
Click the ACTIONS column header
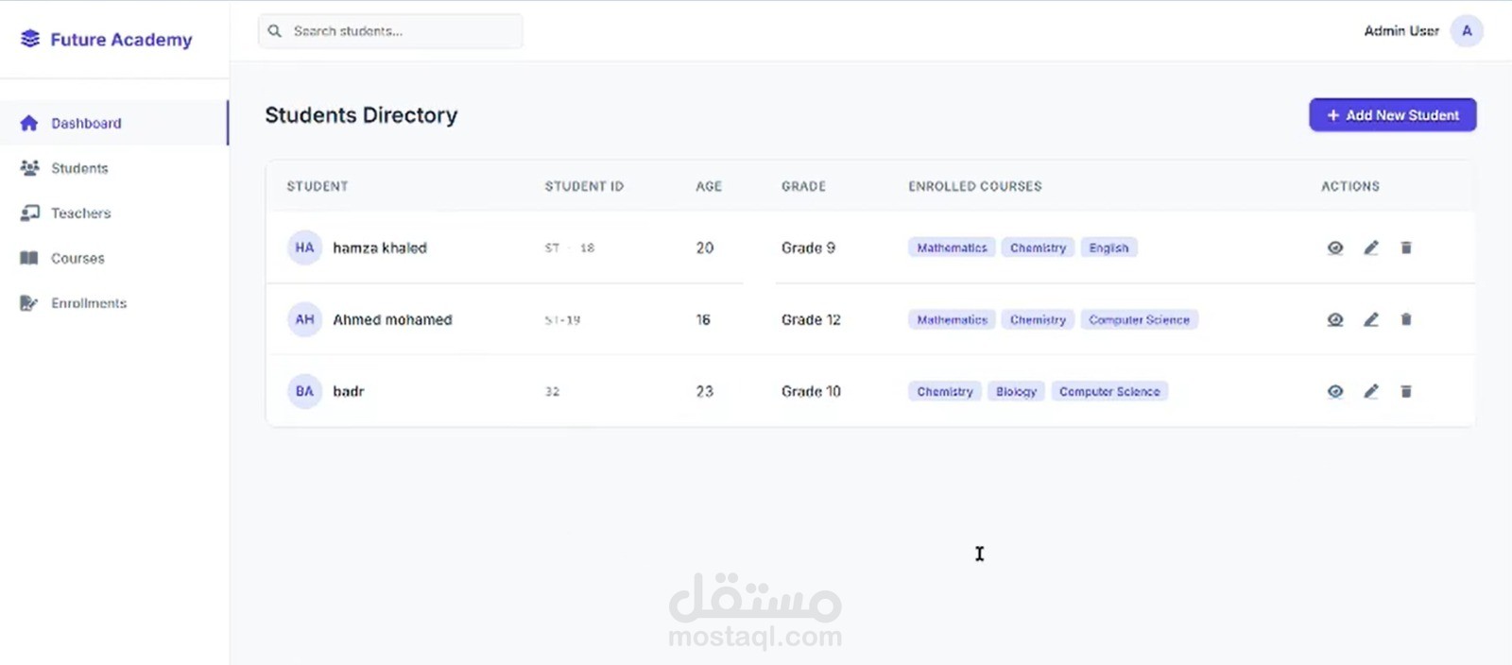coord(1350,186)
